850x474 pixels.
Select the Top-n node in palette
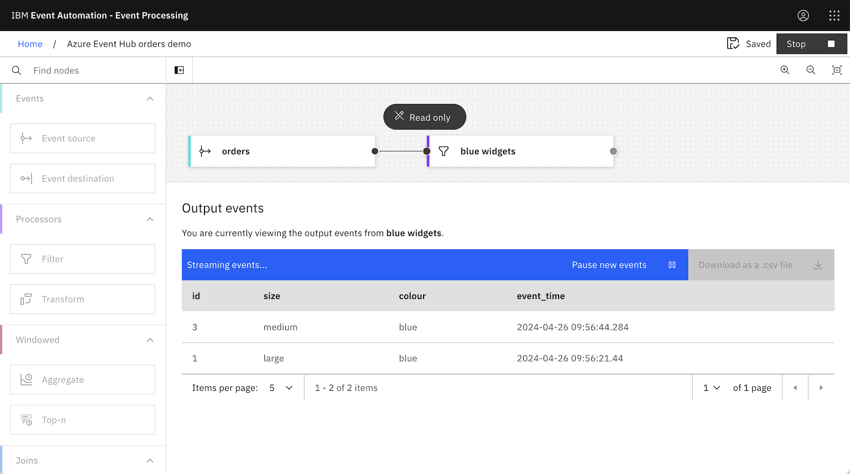(x=83, y=420)
